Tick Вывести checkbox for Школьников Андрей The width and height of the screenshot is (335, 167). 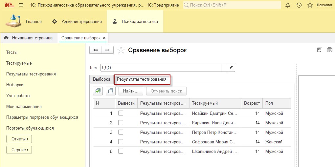pyautogui.click(x=121, y=151)
